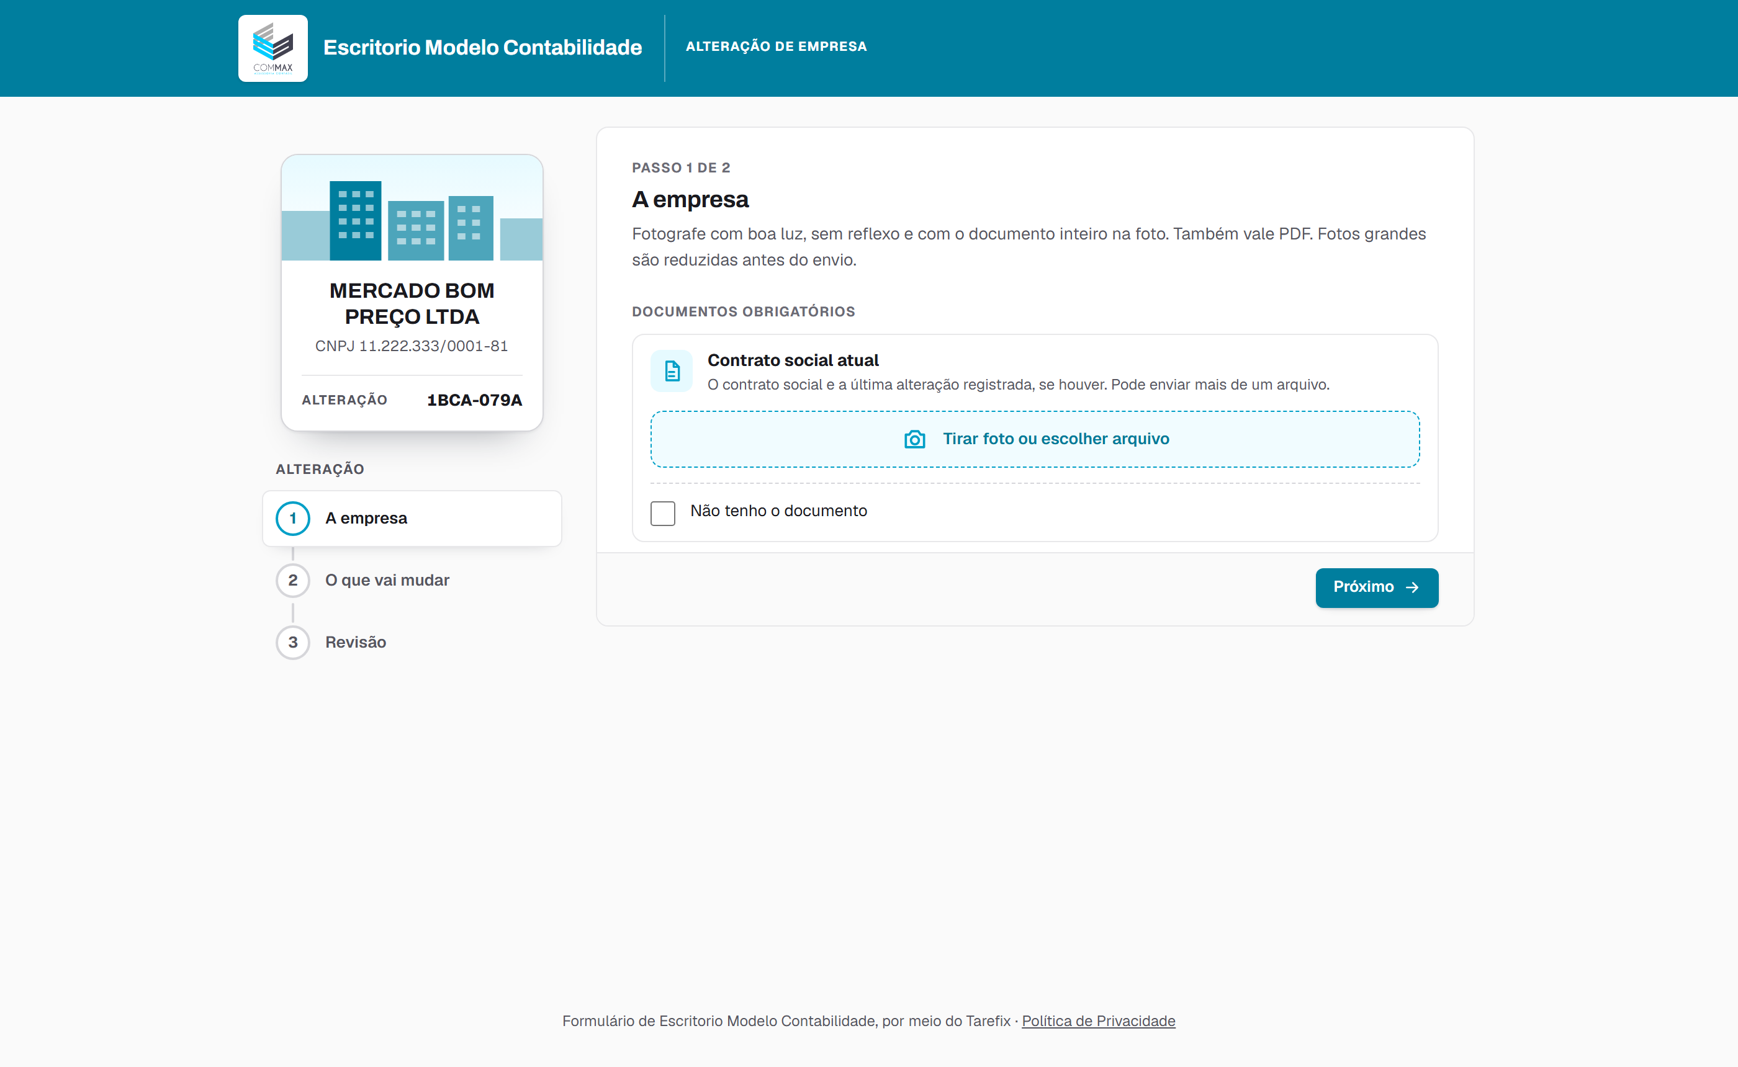Click the Não tenho o documento label text
The width and height of the screenshot is (1738, 1067).
click(x=778, y=510)
